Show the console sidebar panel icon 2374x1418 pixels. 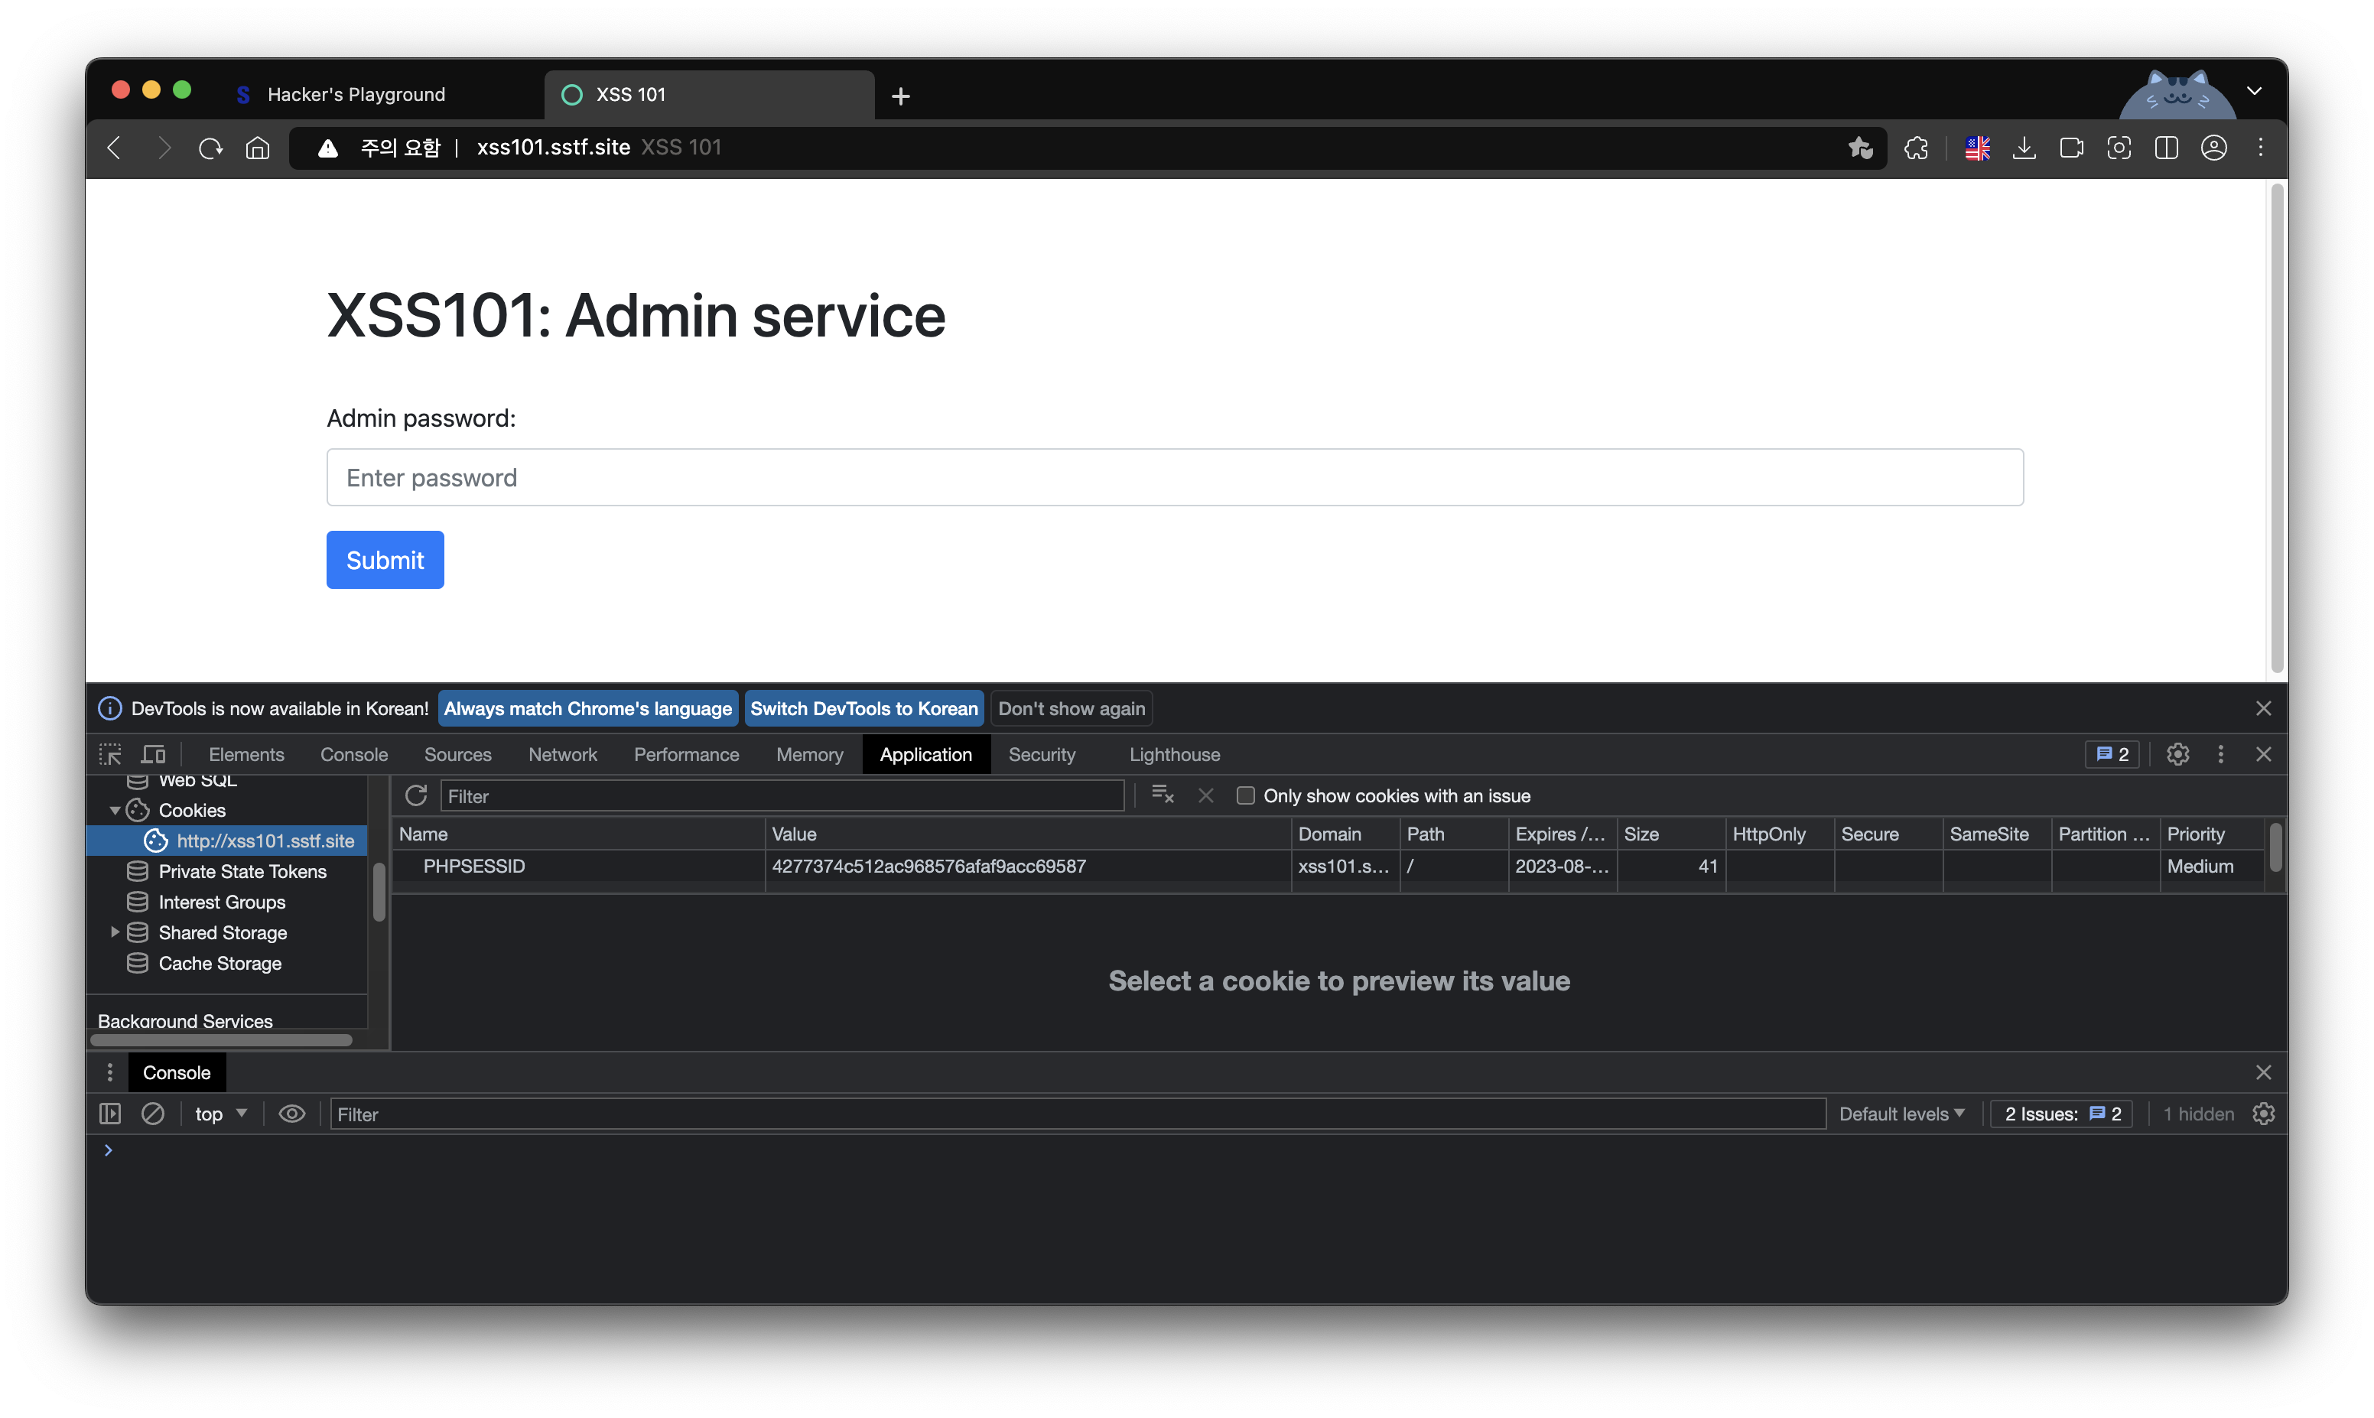pyautogui.click(x=110, y=1114)
